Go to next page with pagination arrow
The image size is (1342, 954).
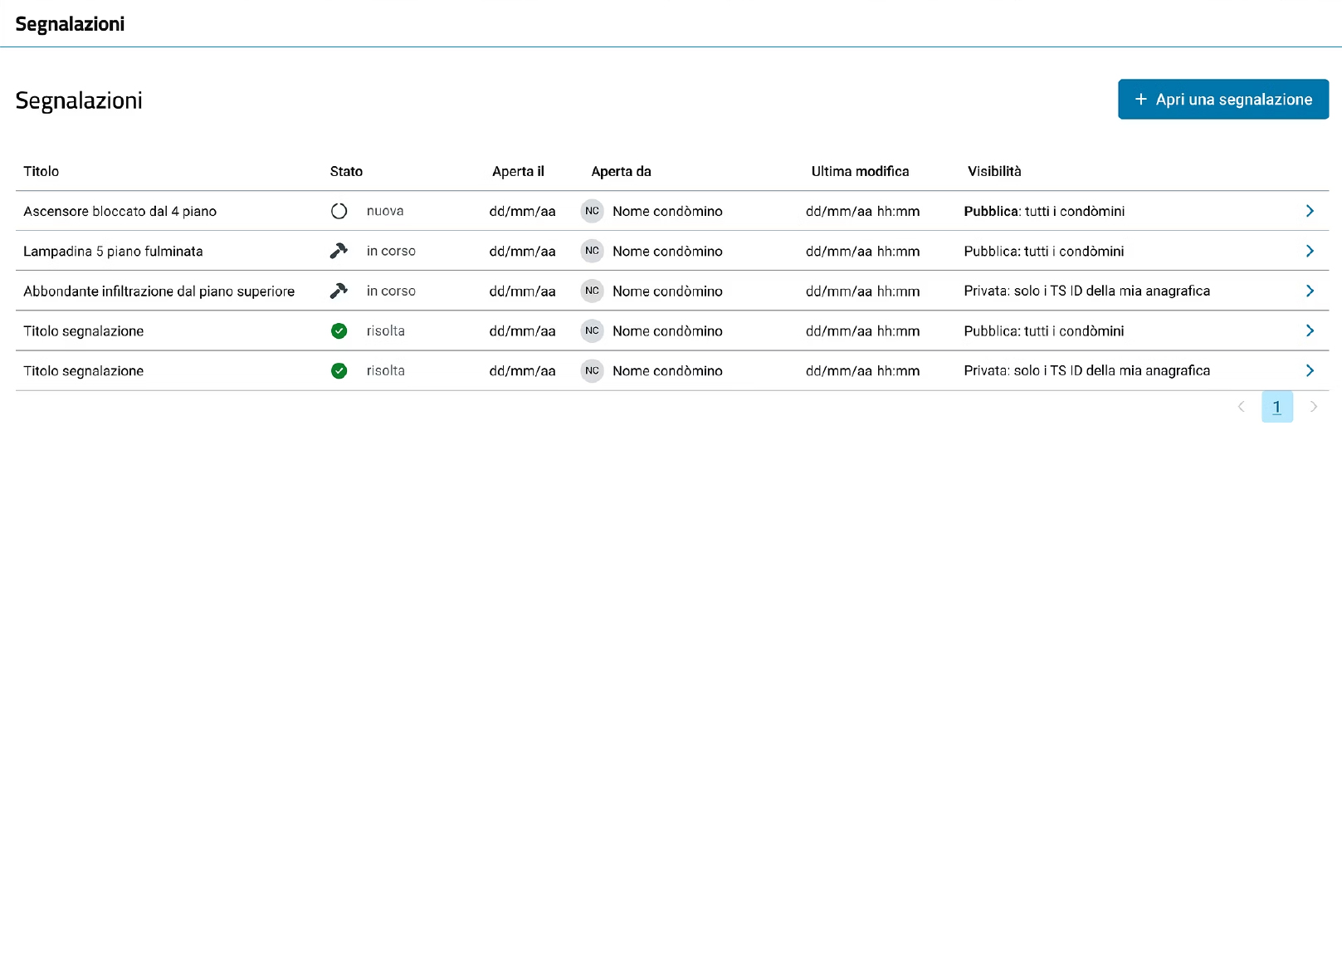click(x=1313, y=406)
